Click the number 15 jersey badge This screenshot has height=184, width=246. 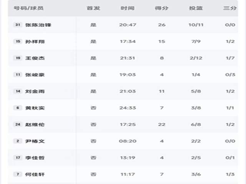[x=17, y=41]
